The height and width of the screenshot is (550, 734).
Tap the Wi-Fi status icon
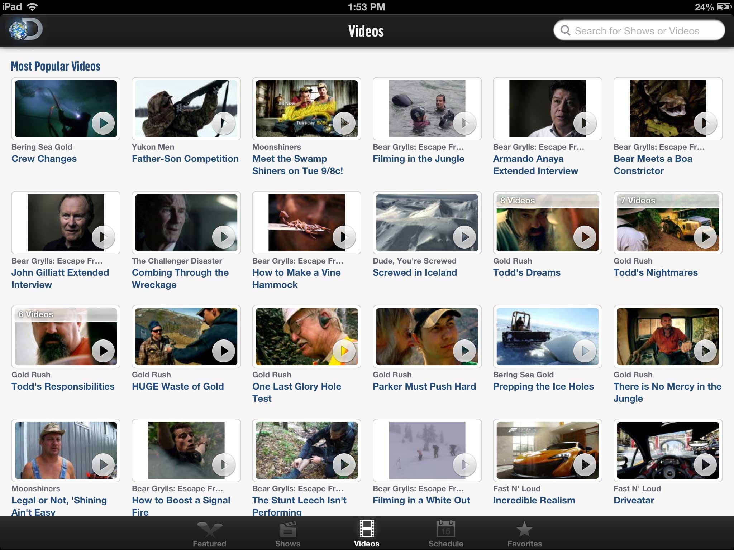click(32, 7)
